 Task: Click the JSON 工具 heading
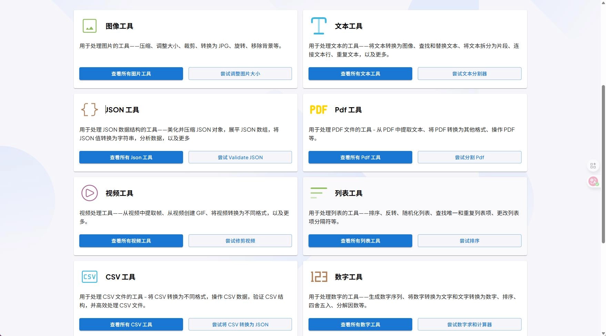pos(122,110)
